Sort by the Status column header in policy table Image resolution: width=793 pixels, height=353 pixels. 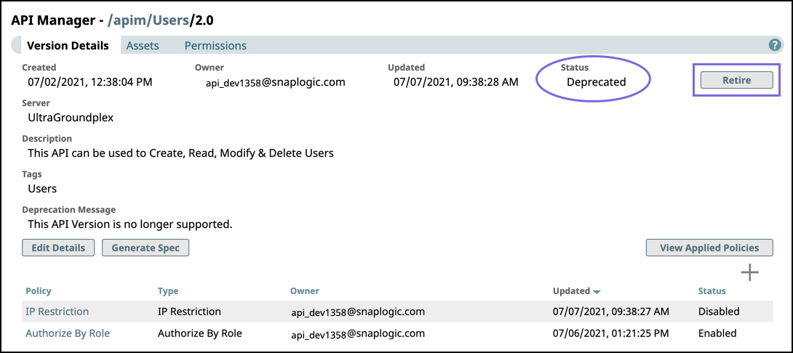712,291
